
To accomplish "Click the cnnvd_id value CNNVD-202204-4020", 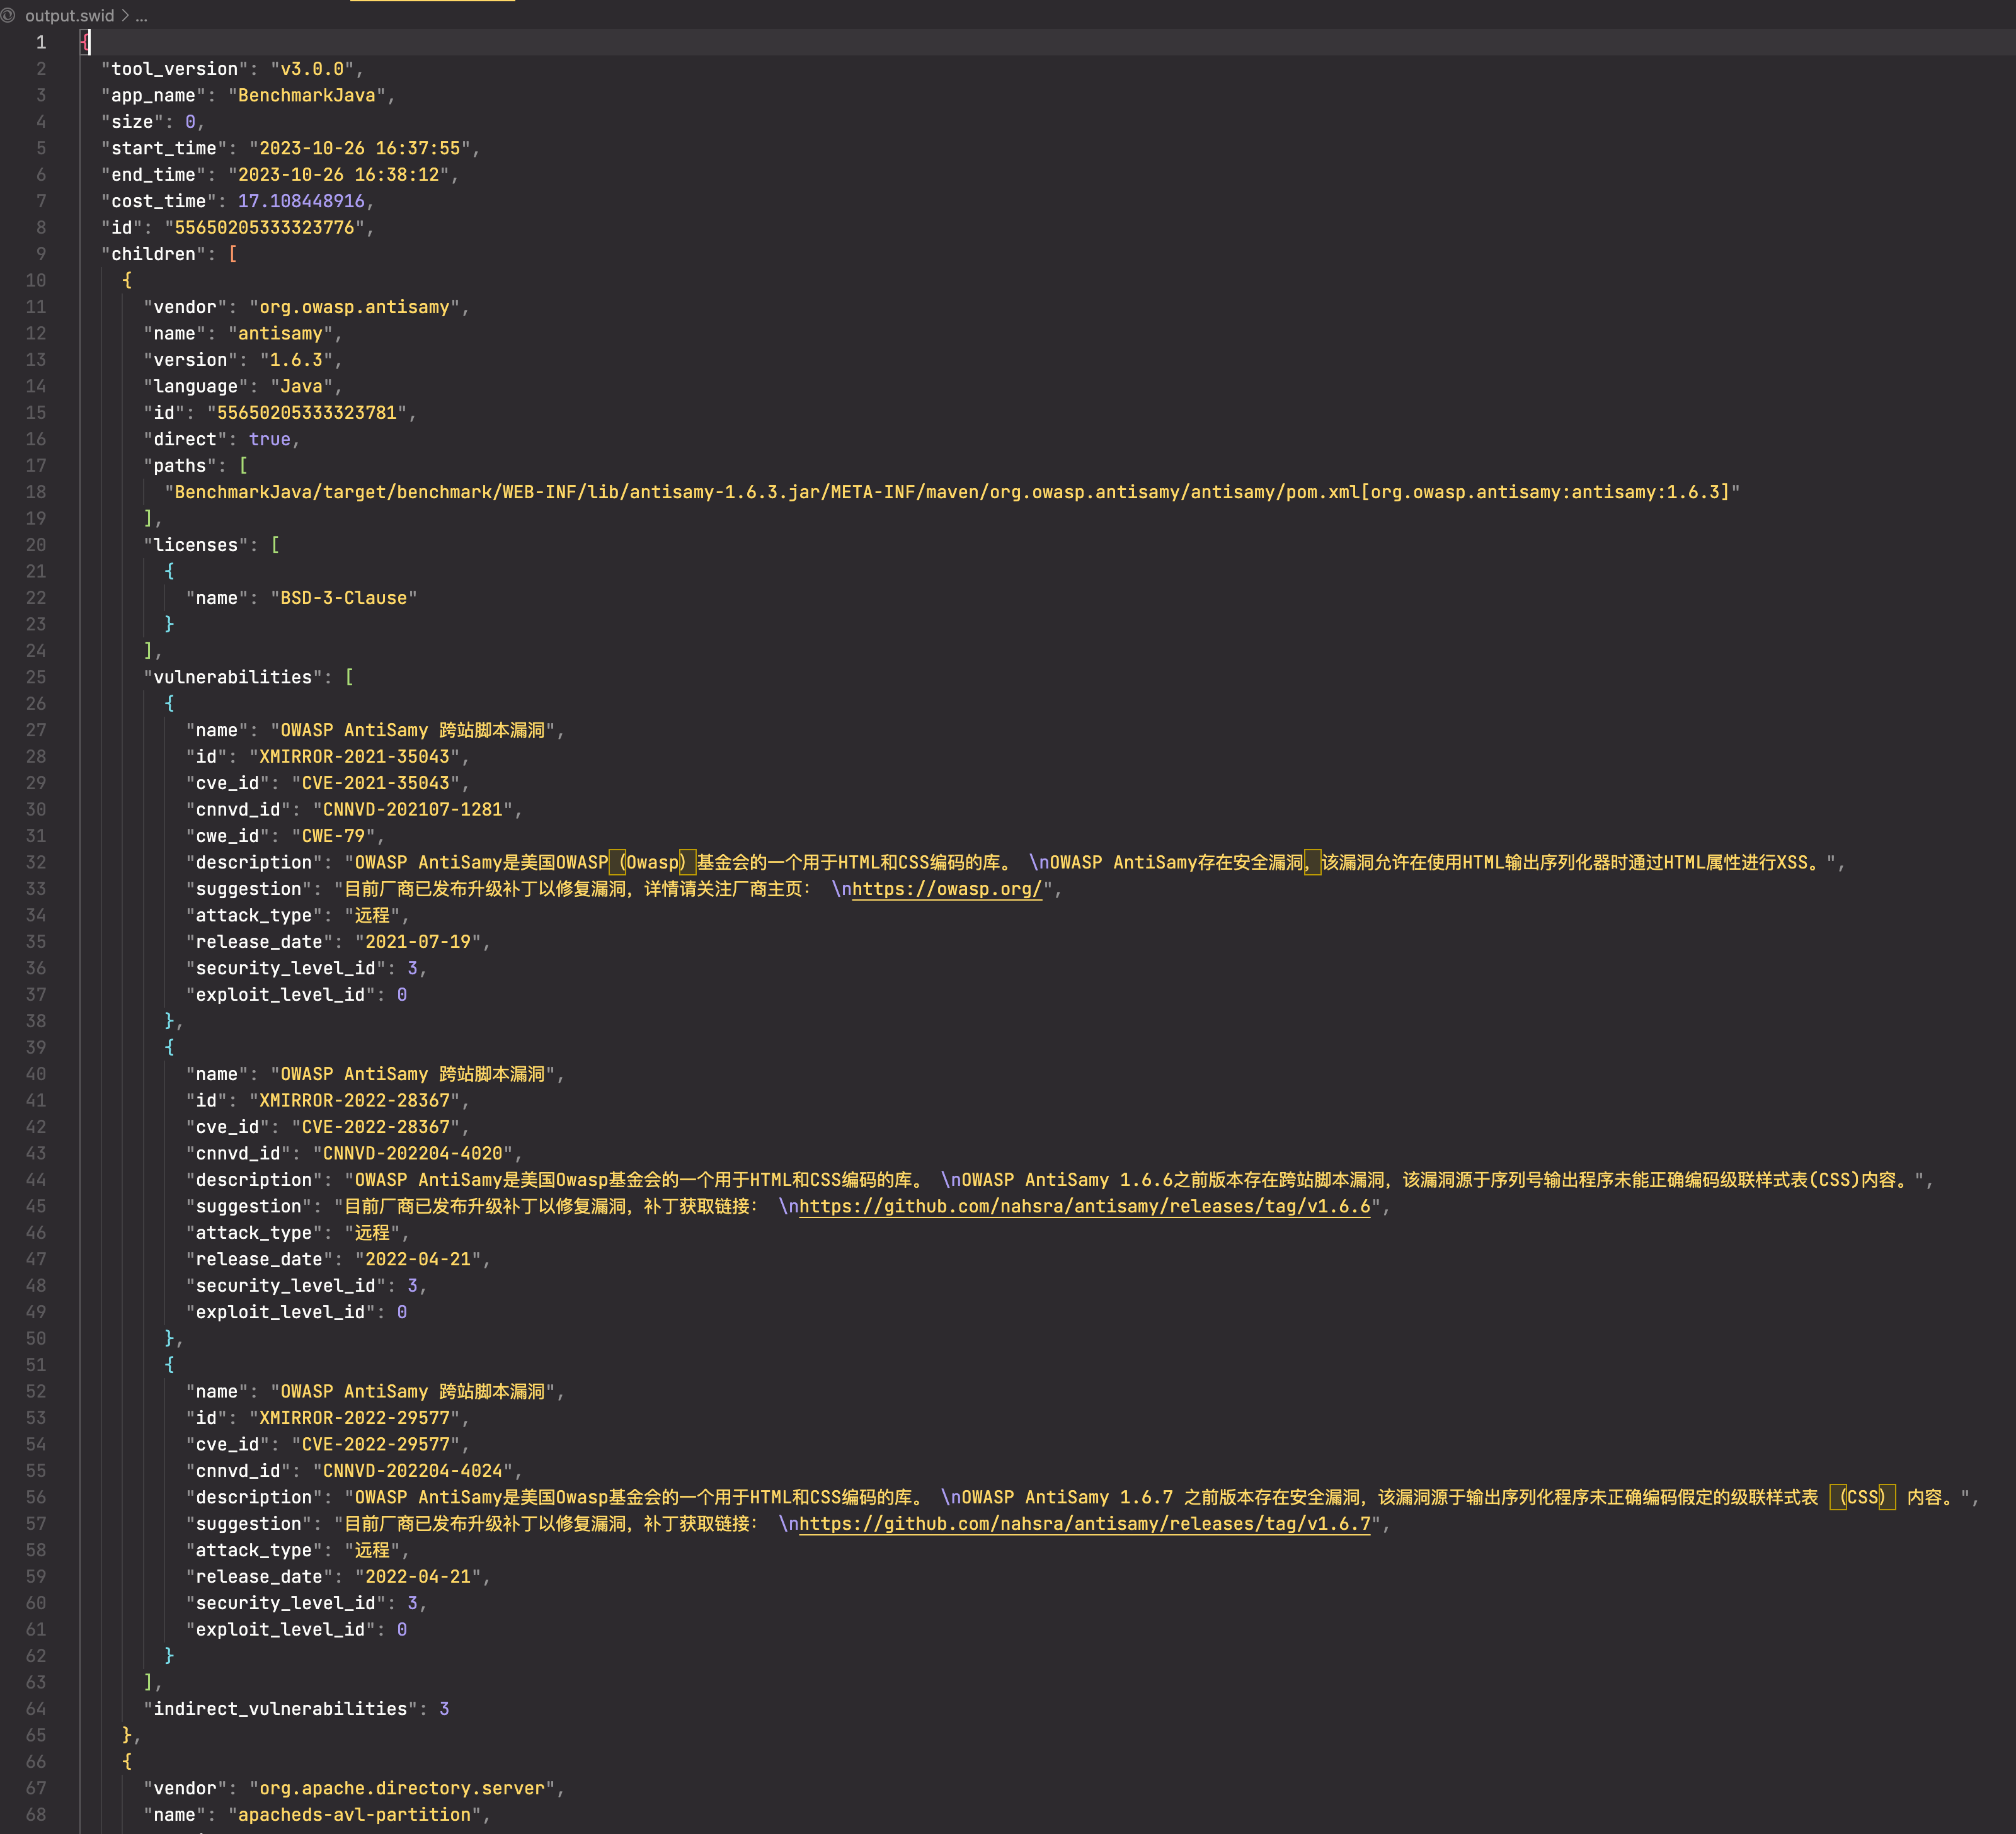I will click(412, 1153).
